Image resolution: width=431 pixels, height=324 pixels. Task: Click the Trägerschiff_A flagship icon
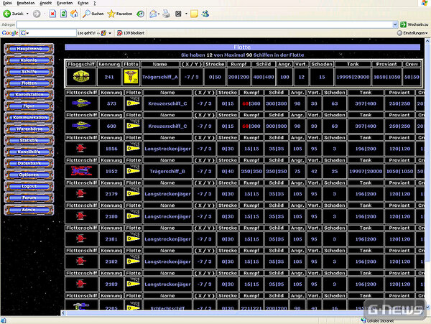coord(80,77)
